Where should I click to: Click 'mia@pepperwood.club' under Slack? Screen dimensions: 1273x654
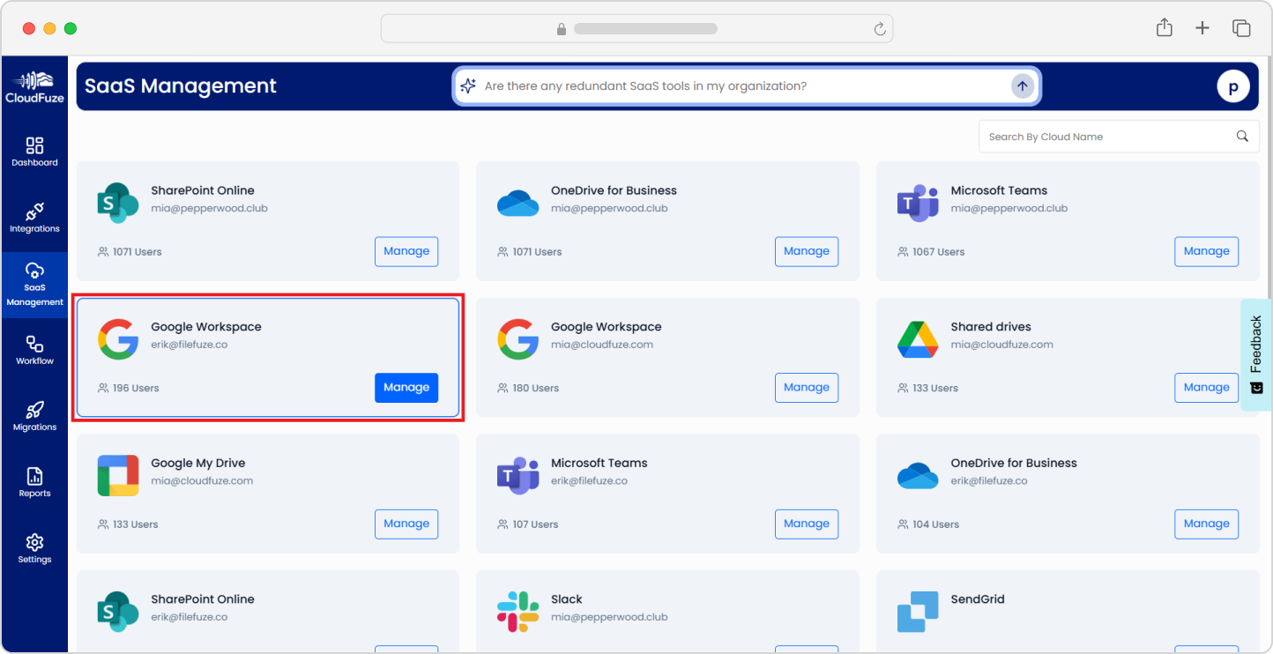click(x=609, y=617)
